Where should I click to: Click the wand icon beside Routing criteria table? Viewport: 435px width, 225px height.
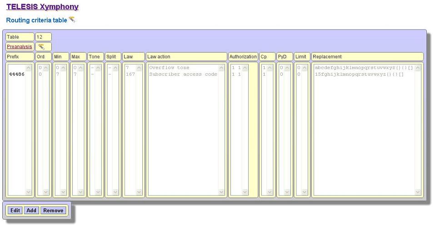(72, 20)
